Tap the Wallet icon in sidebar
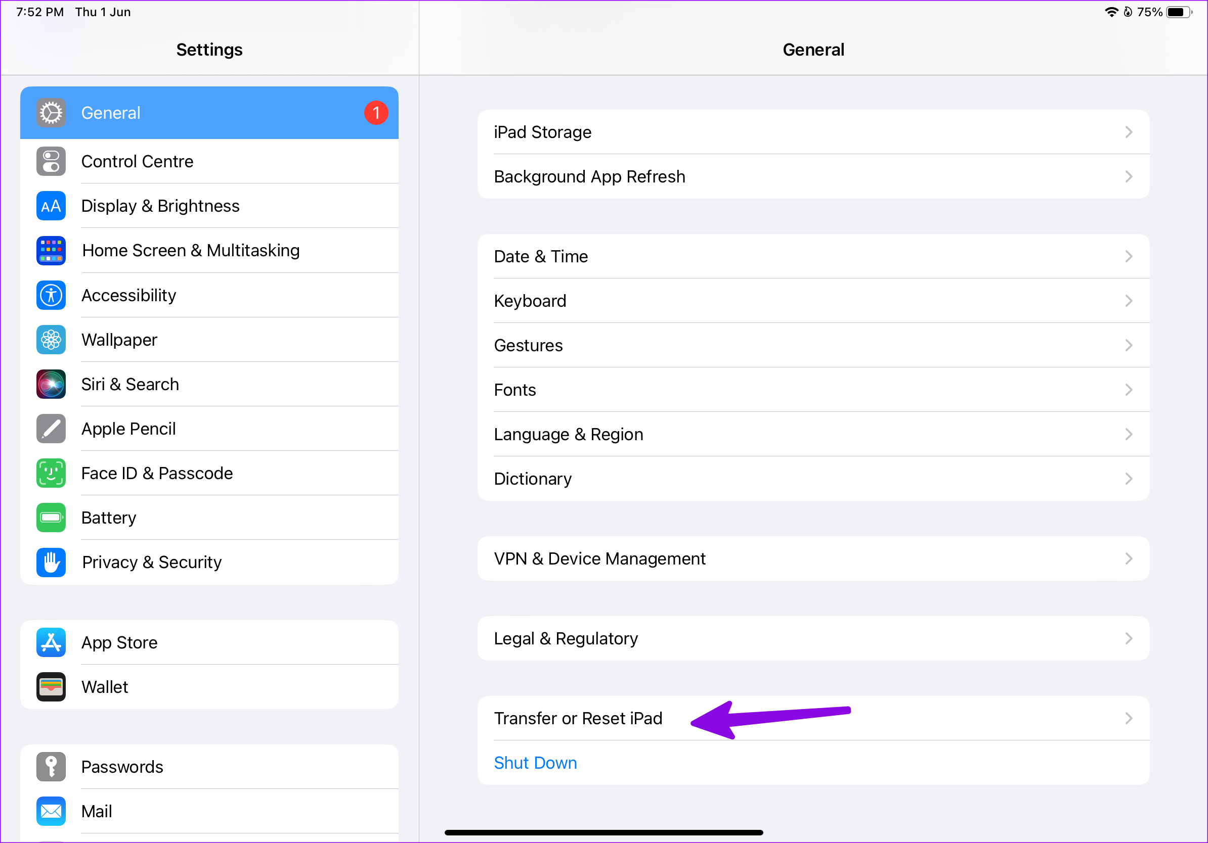This screenshot has width=1208, height=843. point(51,687)
